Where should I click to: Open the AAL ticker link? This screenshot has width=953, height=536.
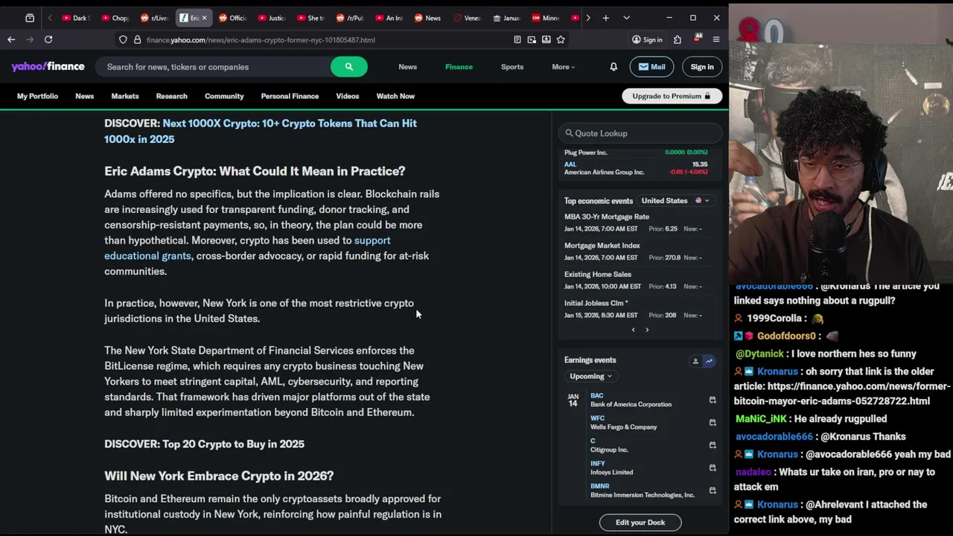click(570, 164)
